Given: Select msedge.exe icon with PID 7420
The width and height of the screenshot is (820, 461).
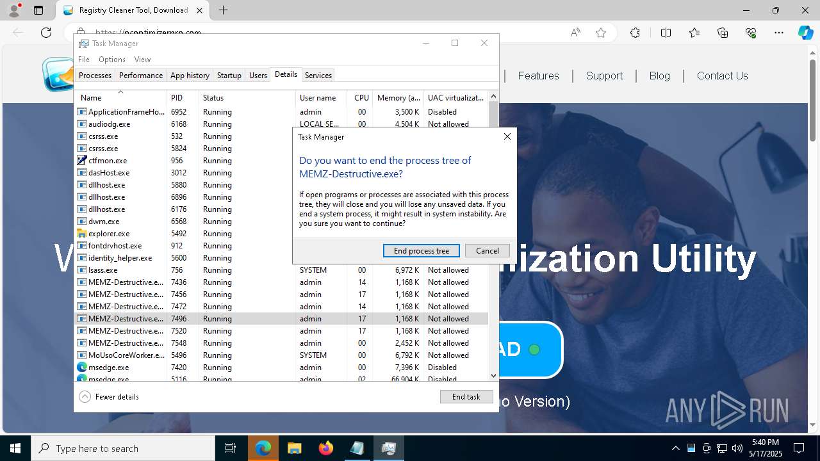Looking at the screenshot, I should [x=82, y=368].
